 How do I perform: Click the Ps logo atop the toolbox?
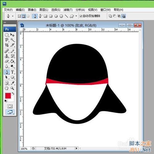[x=10, y=29]
